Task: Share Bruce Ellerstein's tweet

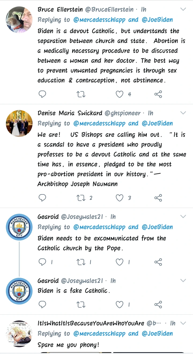Action: pyautogui.click(x=158, y=94)
